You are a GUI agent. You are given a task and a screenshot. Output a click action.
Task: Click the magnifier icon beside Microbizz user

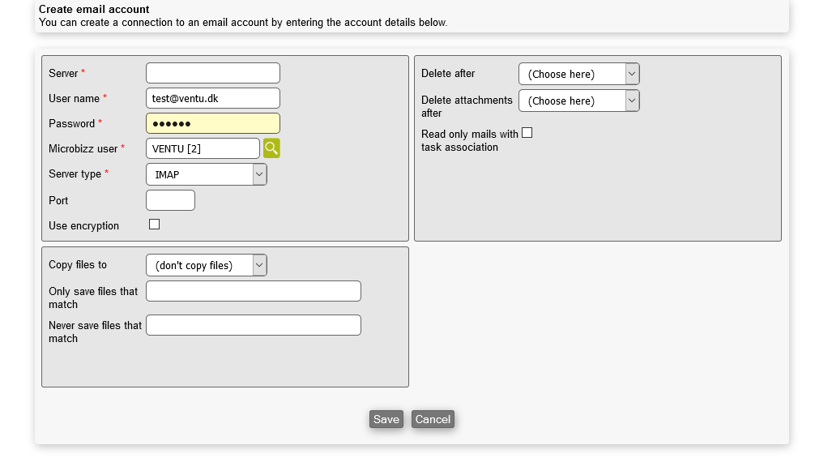[271, 148]
